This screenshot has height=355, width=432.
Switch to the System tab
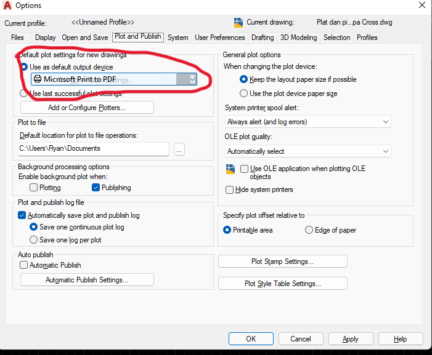tap(178, 38)
